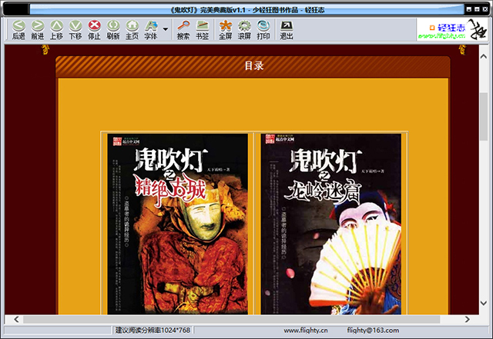493x339 pixels.
Task: Open the 搜索 (Search) tool
Action: (x=183, y=30)
